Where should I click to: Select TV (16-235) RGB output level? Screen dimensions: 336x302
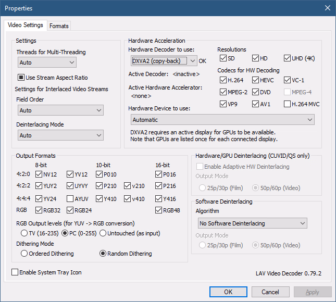click(x=24, y=232)
